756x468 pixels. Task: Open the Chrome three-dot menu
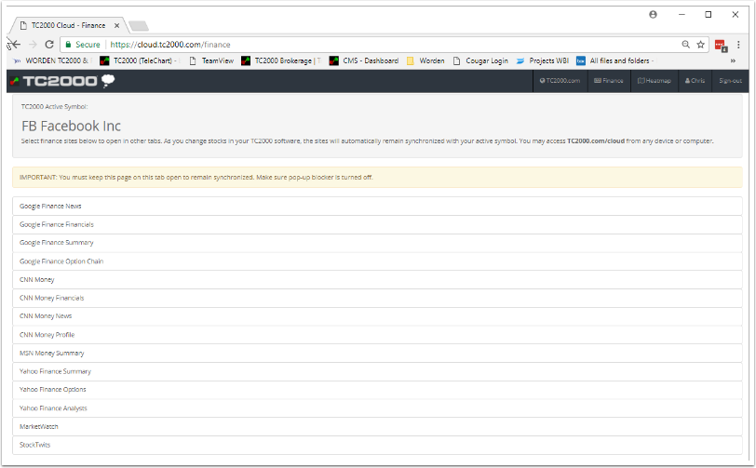738,45
